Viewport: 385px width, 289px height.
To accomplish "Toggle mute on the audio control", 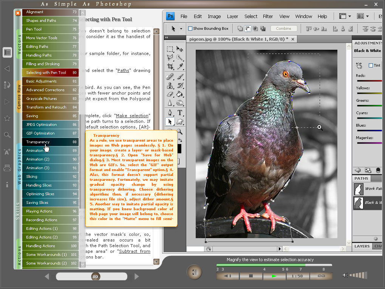I will point(344,275).
